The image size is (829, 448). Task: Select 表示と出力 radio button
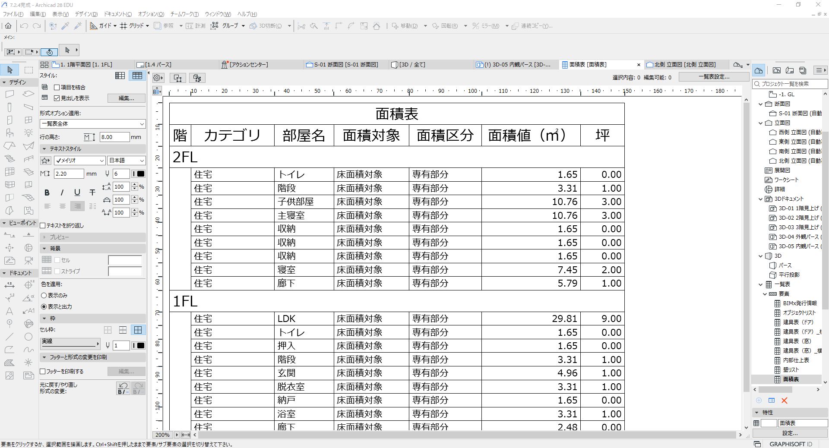pos(44,307)
